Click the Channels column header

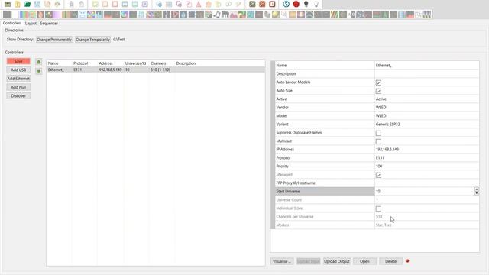coord(158,63)
